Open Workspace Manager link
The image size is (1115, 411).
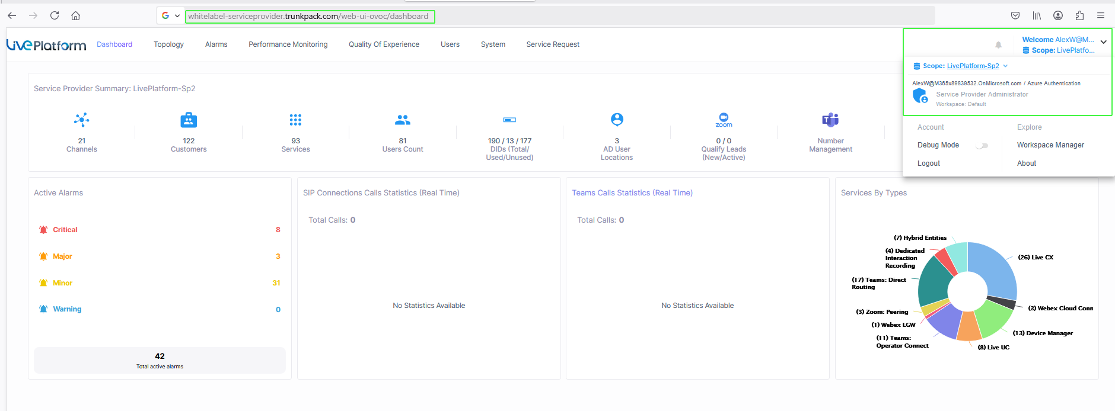tap(1050, 145)
